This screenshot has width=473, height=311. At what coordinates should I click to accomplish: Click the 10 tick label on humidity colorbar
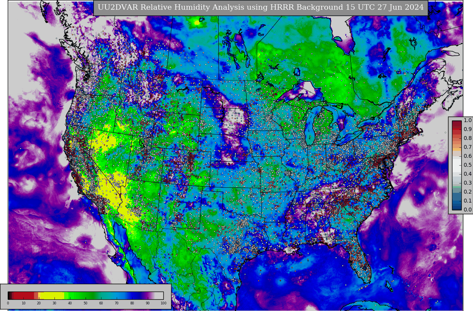pos(23,304)
